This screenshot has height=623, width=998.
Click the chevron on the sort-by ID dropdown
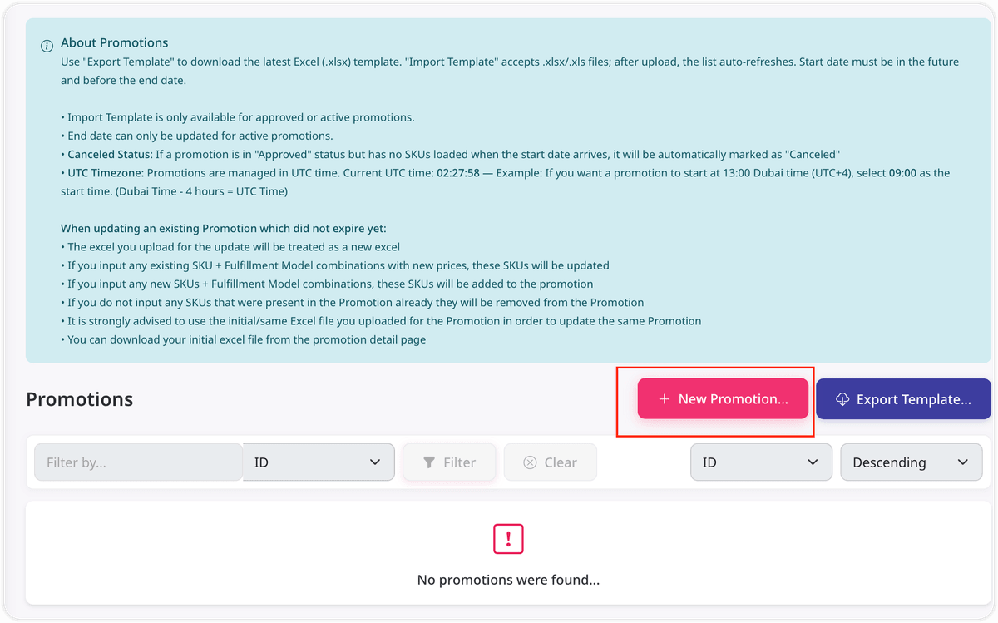click(813, 462)
